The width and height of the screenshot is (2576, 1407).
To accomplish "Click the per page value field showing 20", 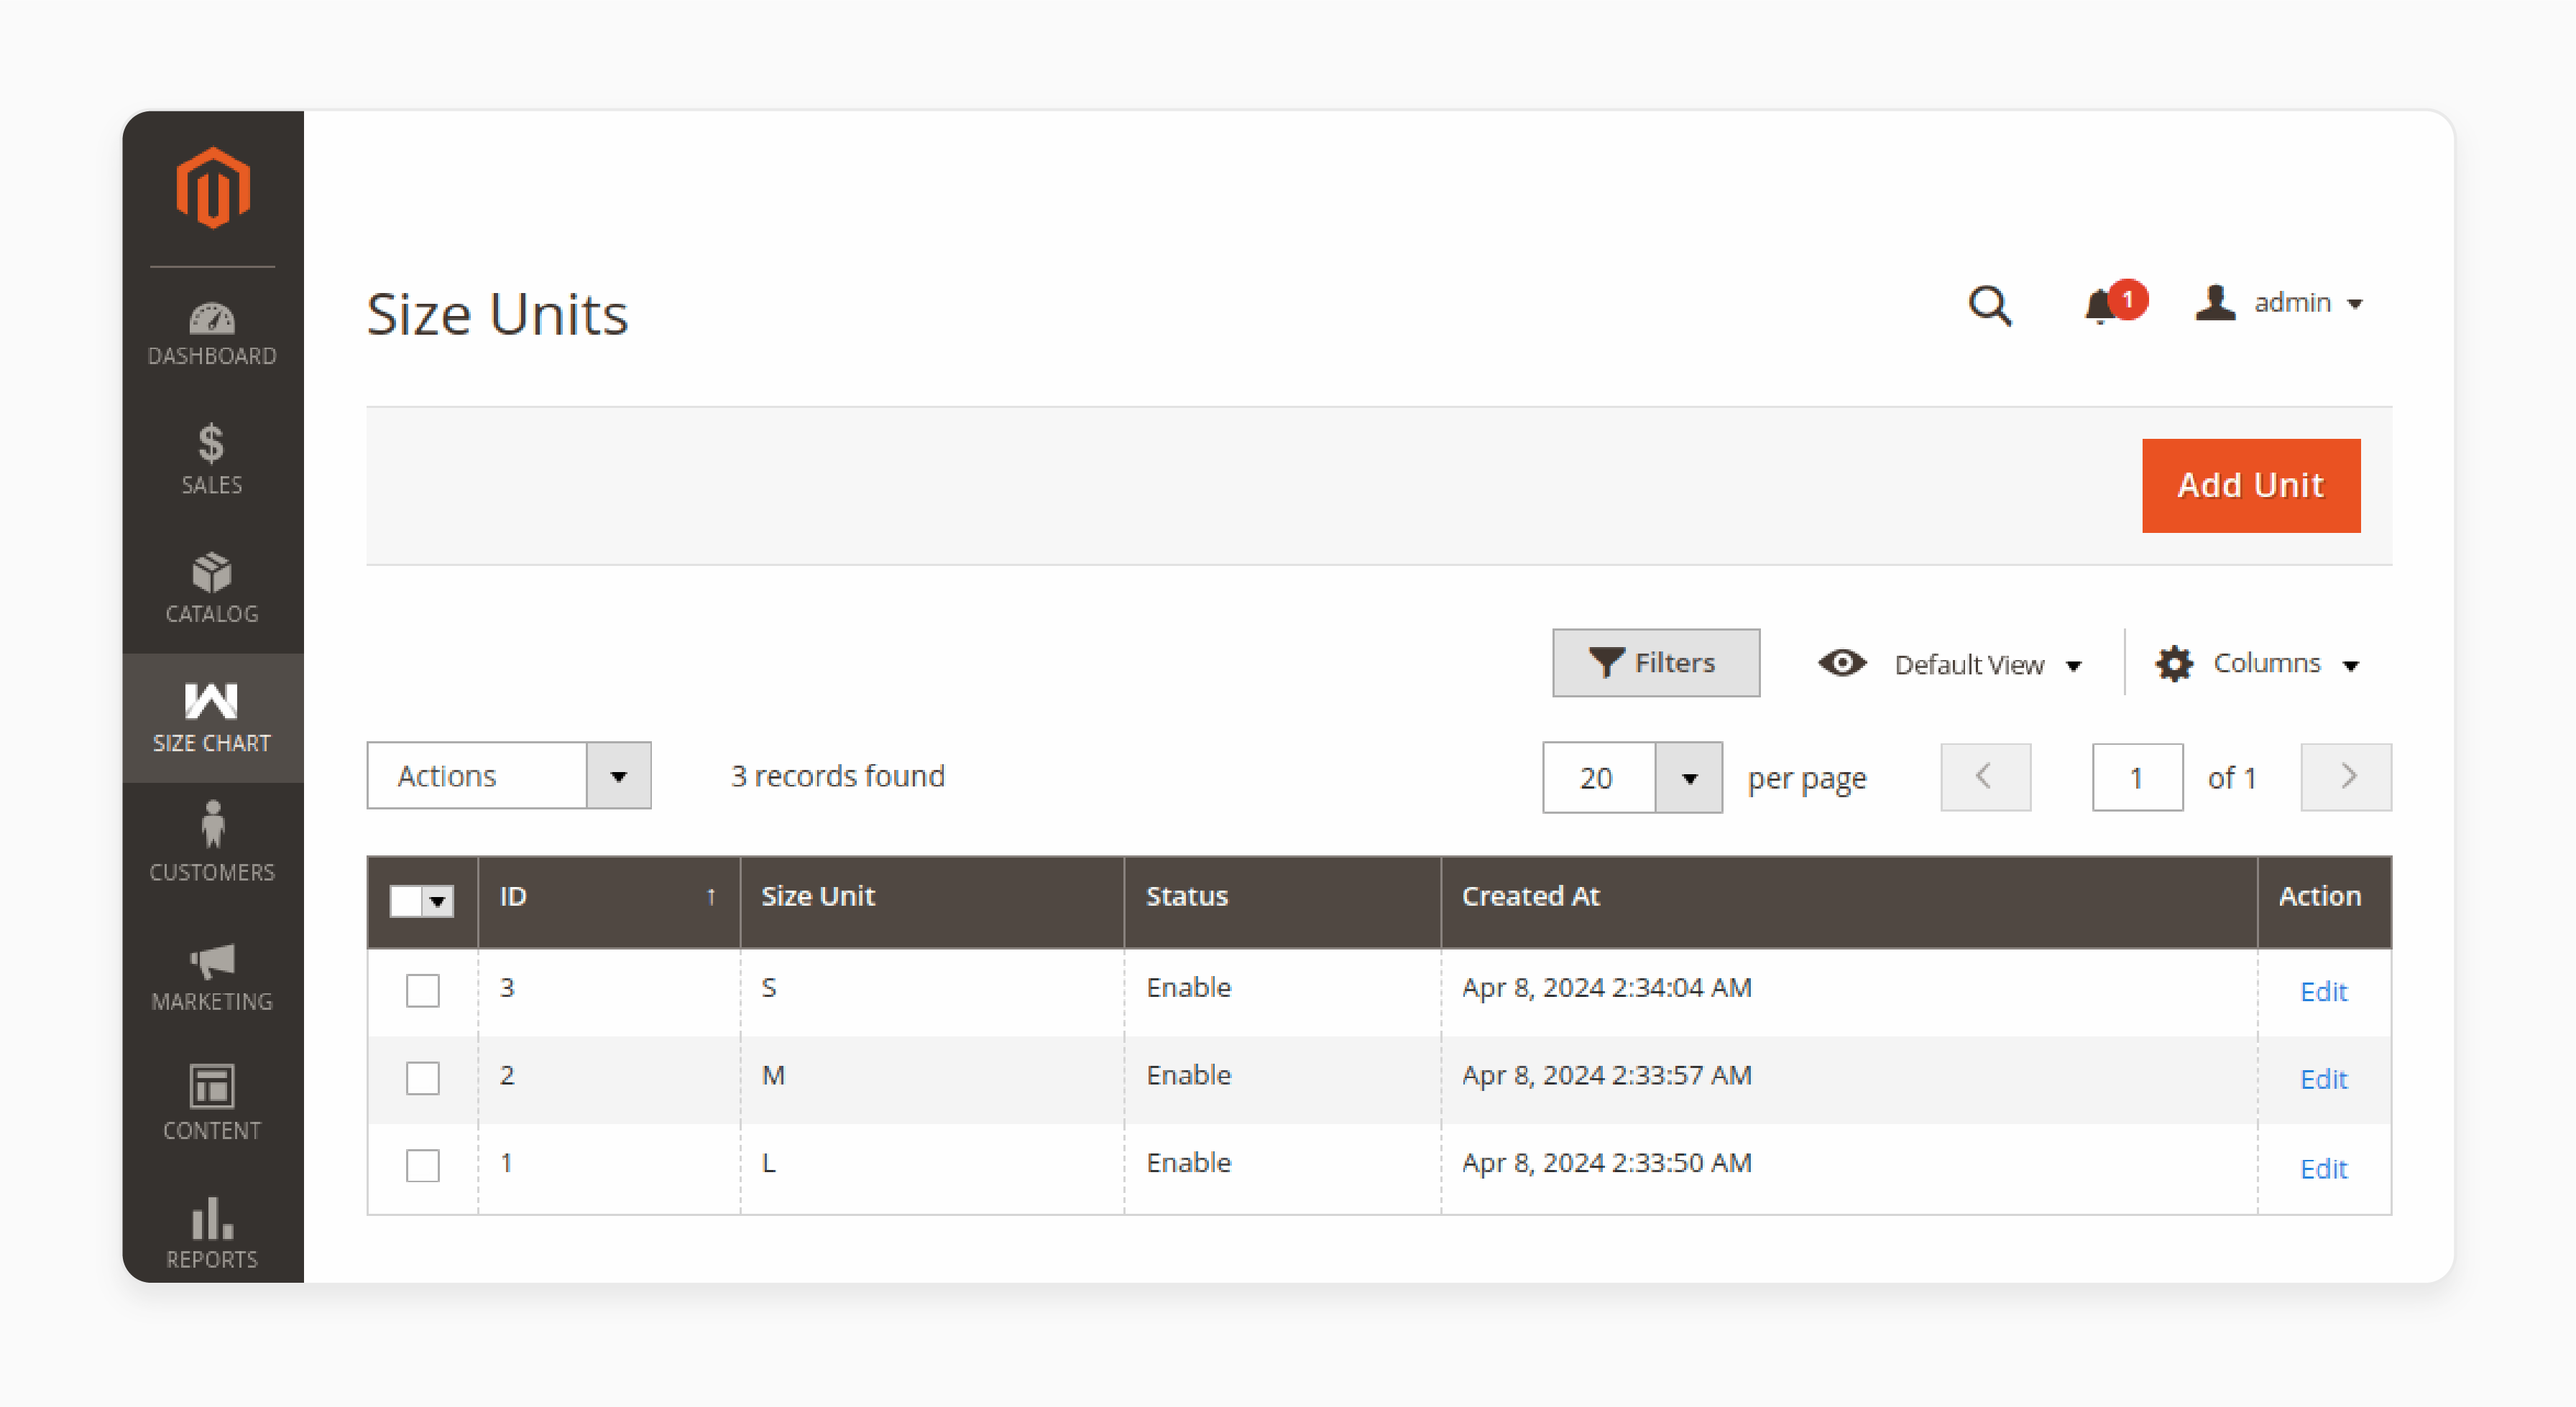I will 1598,779.
